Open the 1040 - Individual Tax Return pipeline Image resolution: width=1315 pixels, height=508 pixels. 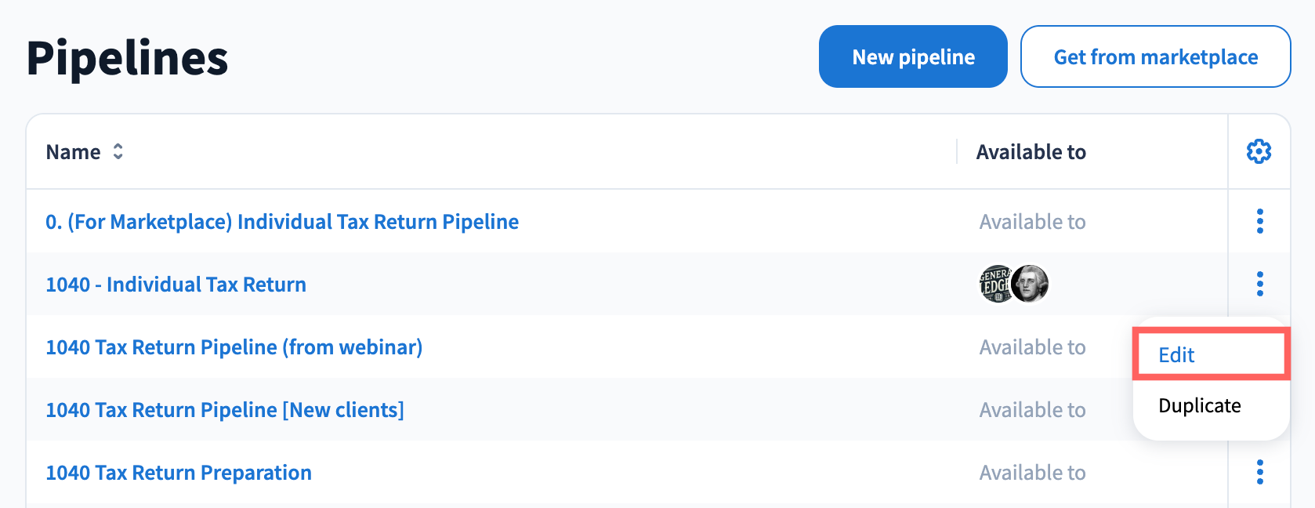pyautogui.click(x=176, y=285)
